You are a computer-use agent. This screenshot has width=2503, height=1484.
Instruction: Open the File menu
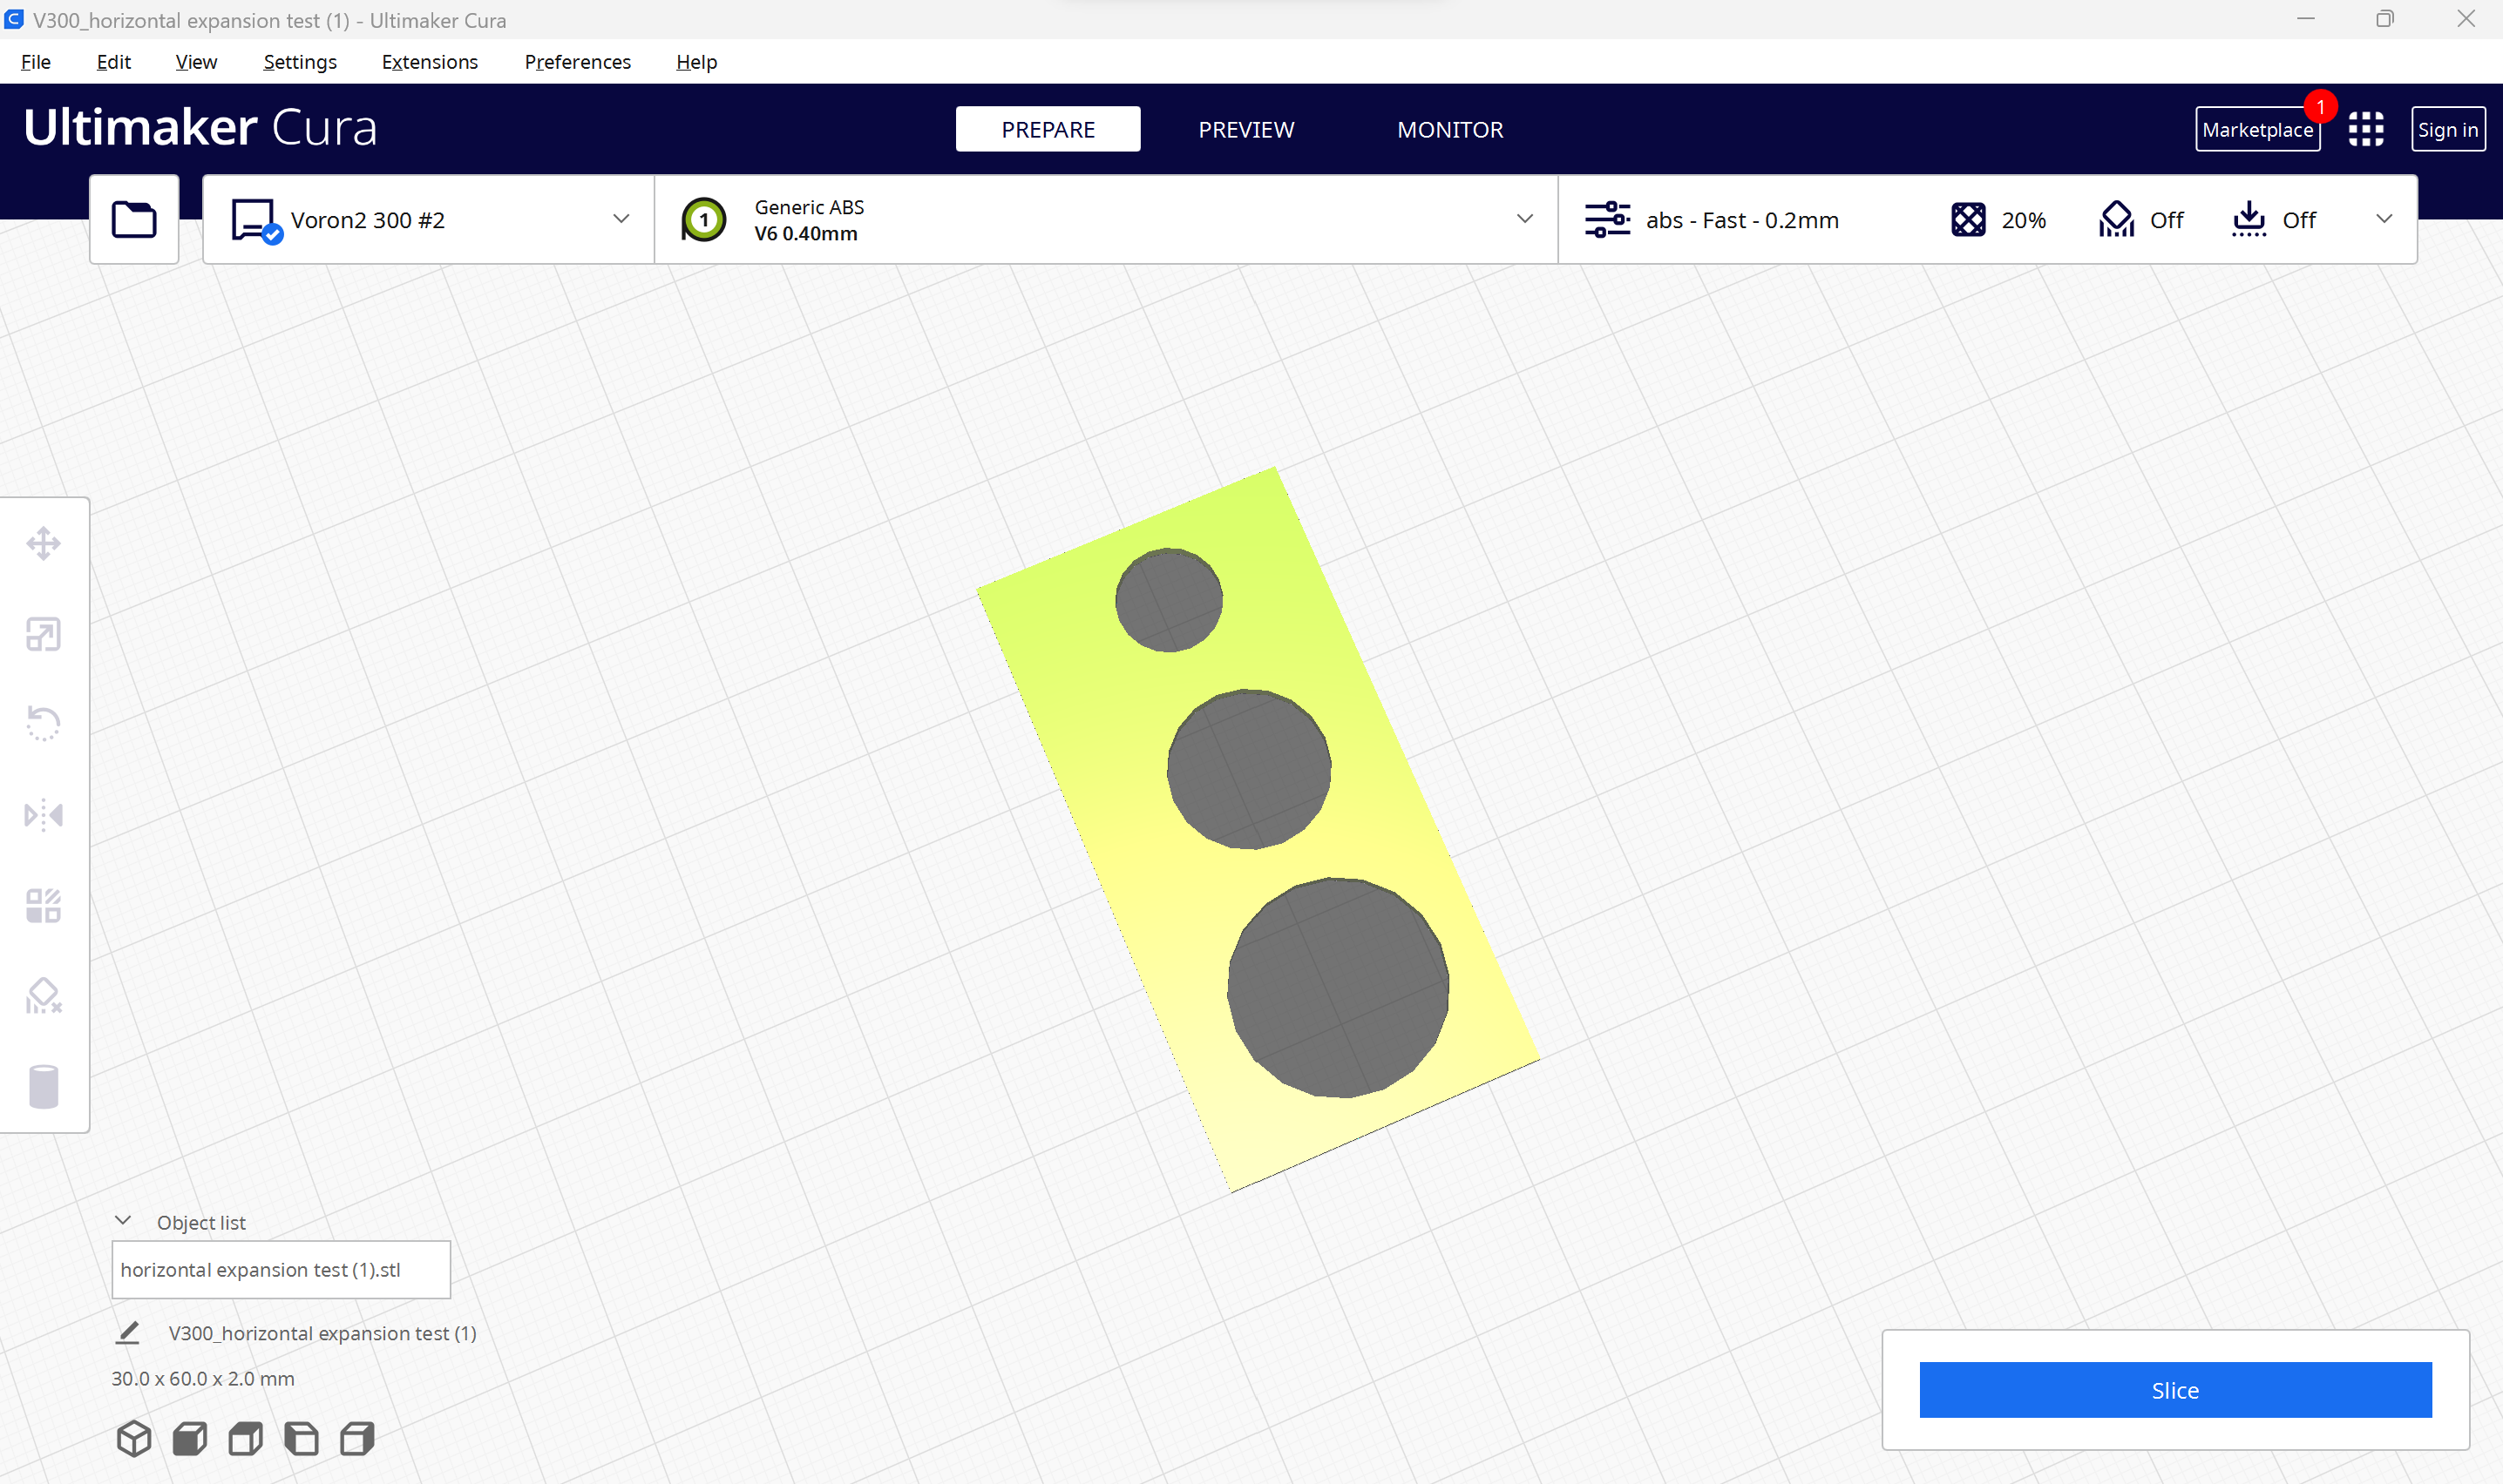36,62
